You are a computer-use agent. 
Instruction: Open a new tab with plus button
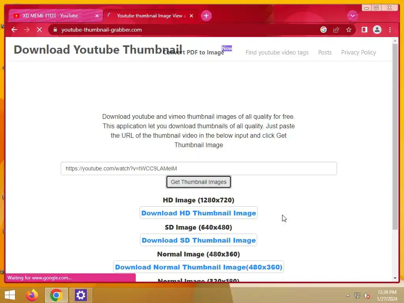click(x=206, y=16)
